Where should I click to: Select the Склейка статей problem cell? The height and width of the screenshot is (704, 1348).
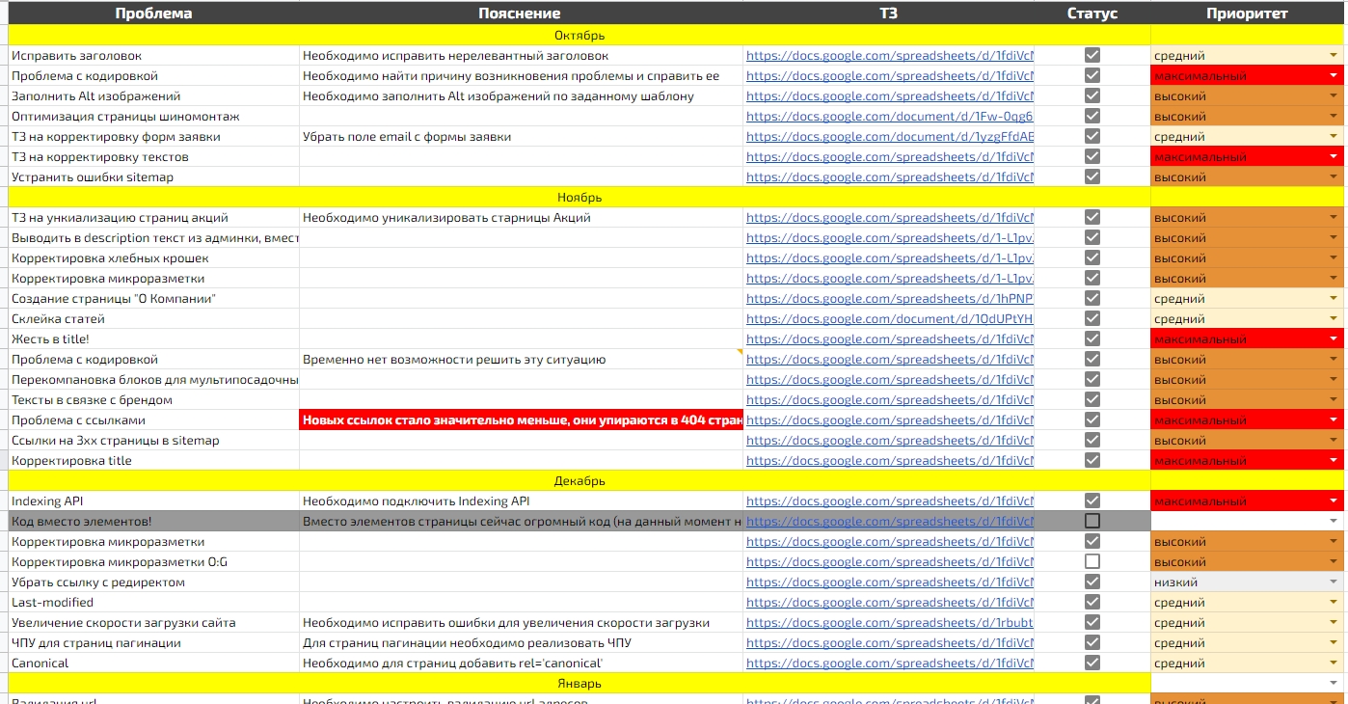153,319
